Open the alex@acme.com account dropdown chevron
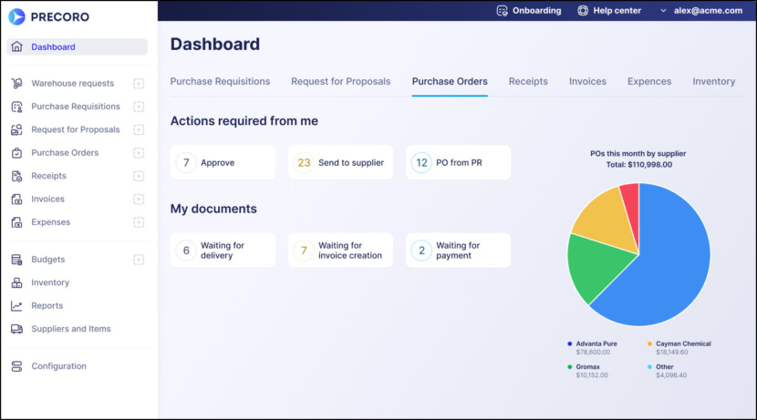Viewport: 757px width, 420px height. click(x=663, y=11)
